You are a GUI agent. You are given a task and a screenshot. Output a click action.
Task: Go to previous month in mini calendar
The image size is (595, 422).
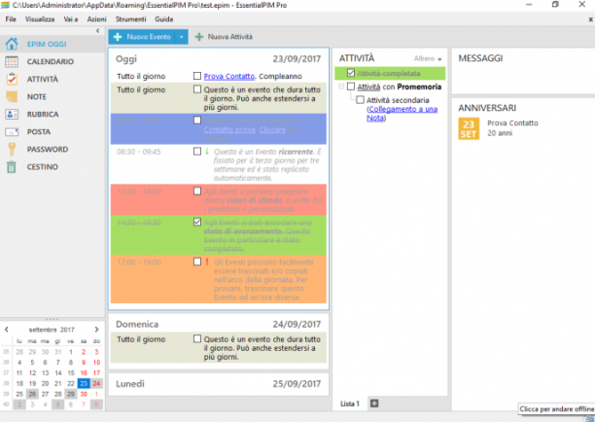[x=7, y=330]
